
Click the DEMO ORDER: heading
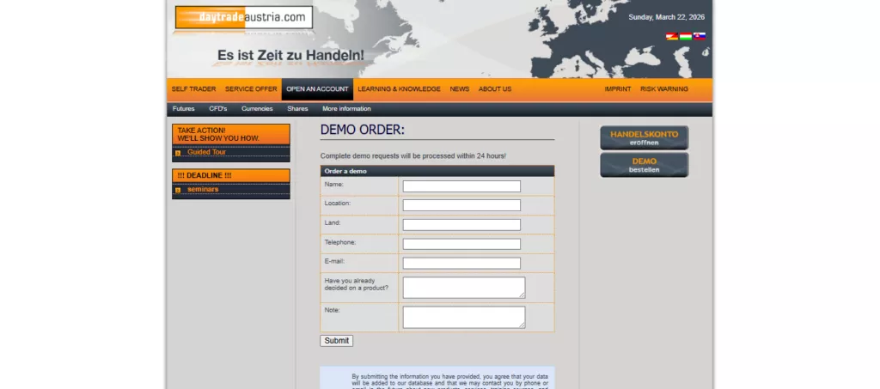click(x=363, y=130)
